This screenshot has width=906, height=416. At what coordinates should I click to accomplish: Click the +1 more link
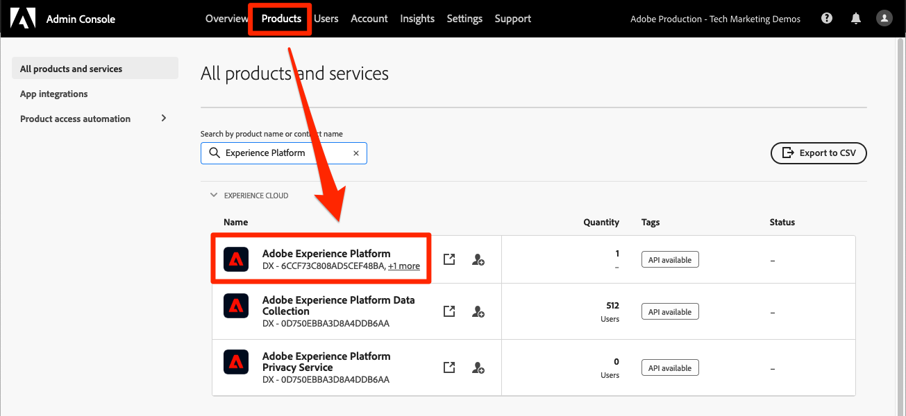point(404,266)
